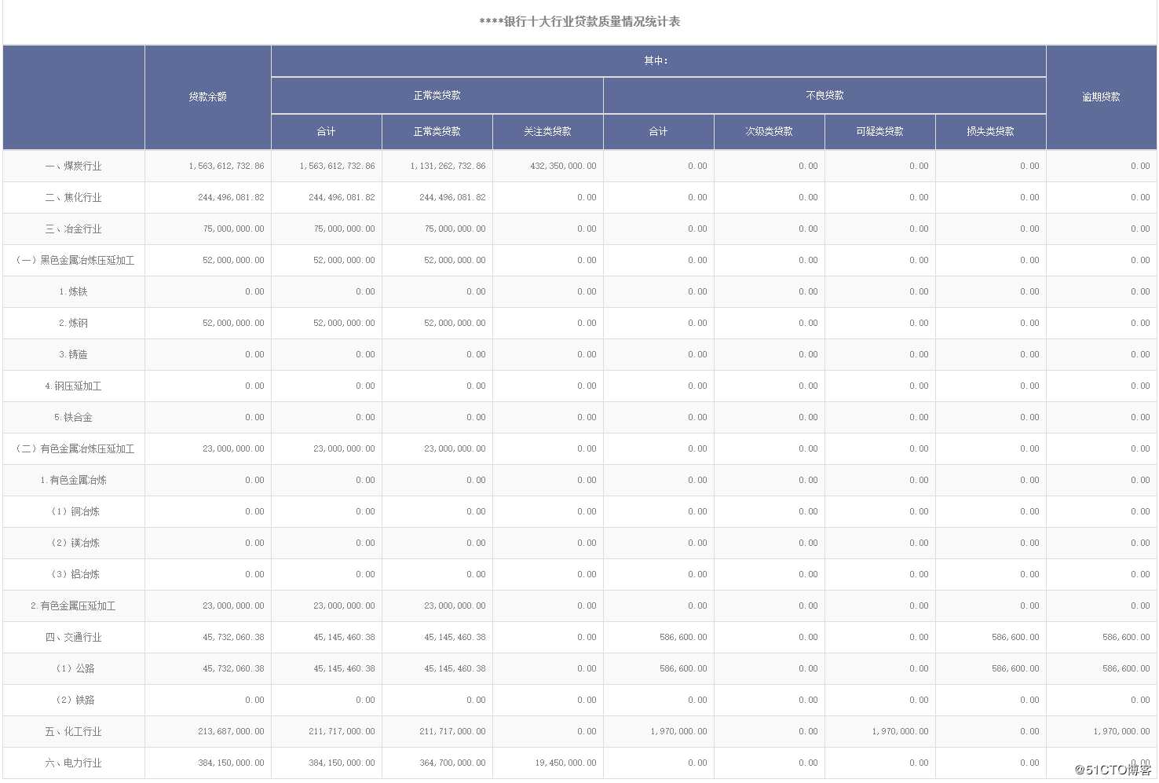The width and height of the screenshot is (1159, 783).
Task: Select row label 五、化工行业
Action: click(x=73, y=731)
